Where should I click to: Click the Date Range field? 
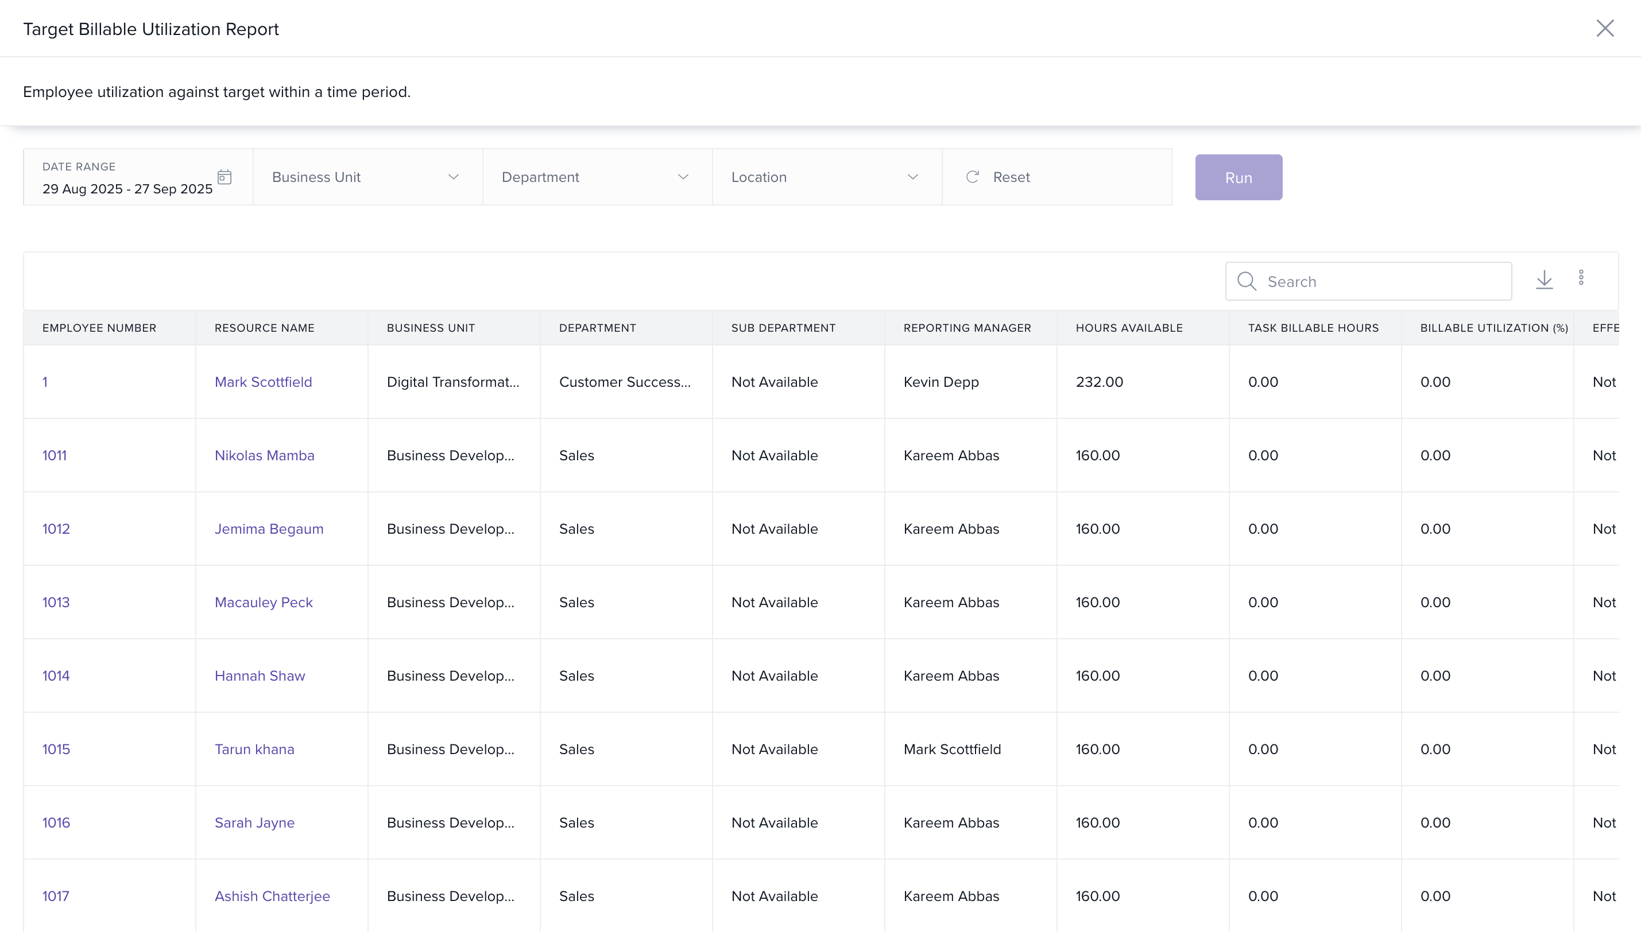[127, 188]
